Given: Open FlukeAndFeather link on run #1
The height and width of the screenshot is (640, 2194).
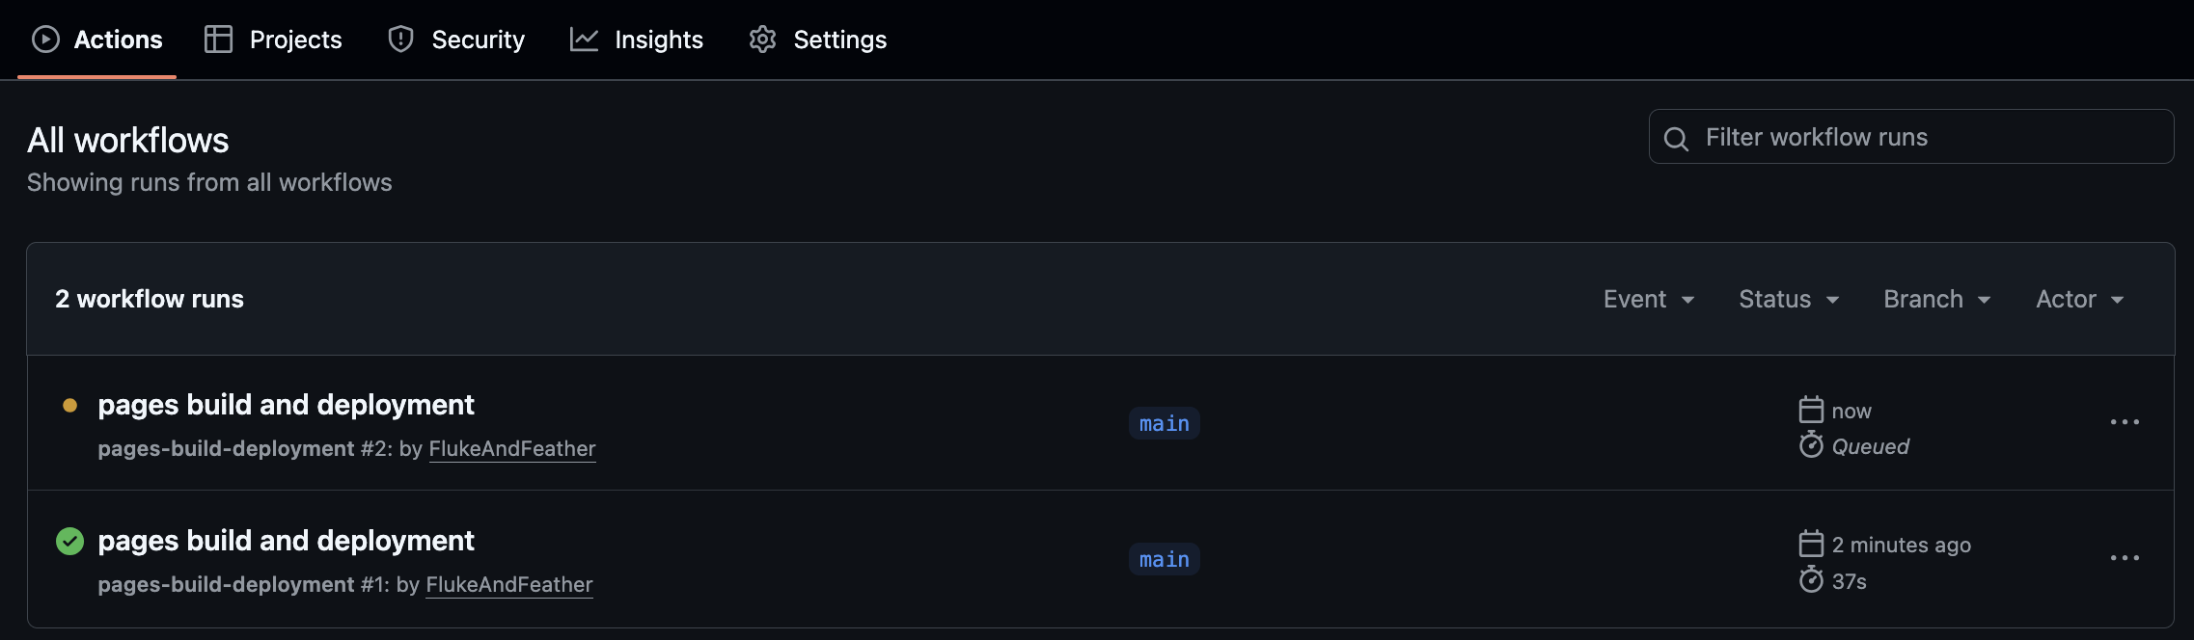Looking at the screenshot, I should (x=508, y=585).
